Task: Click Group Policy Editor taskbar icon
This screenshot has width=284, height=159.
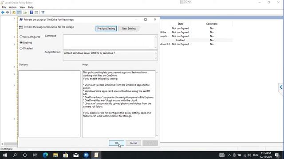Action: pyautogui.click(x=96, y=155)
